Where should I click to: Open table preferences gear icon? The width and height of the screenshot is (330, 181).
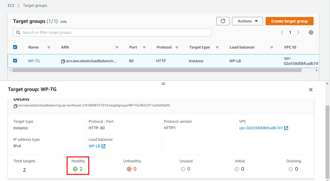point(311,33)
